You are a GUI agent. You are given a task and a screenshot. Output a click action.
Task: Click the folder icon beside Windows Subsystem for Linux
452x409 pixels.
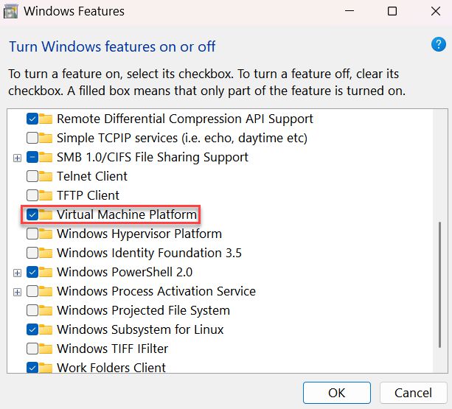point(46,329)
